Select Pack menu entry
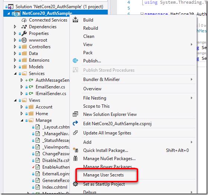 click(x=88, y=53)
